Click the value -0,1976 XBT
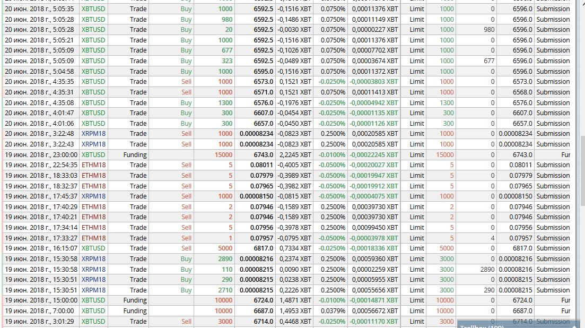 point(294,102)
